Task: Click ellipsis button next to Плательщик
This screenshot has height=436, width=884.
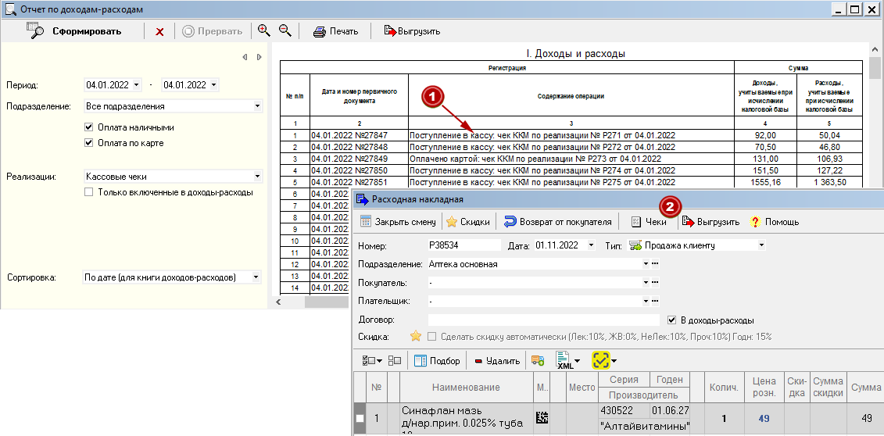Action: tap(655, 302)
